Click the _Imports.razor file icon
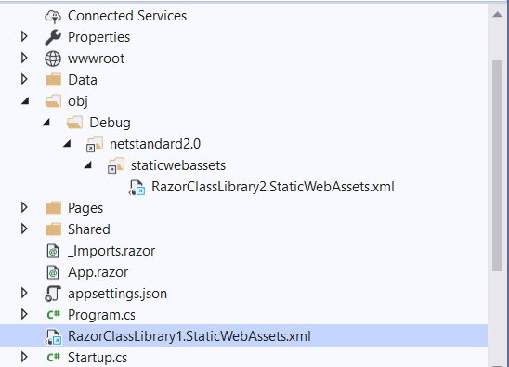Screen dimensions: 509x367 pyautogui.click(x=53, y=251)
